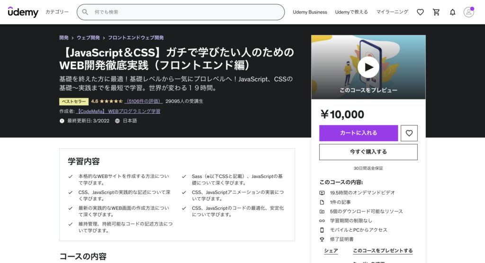Click 学習期間の制限なし text

click(x=351, y=221)
